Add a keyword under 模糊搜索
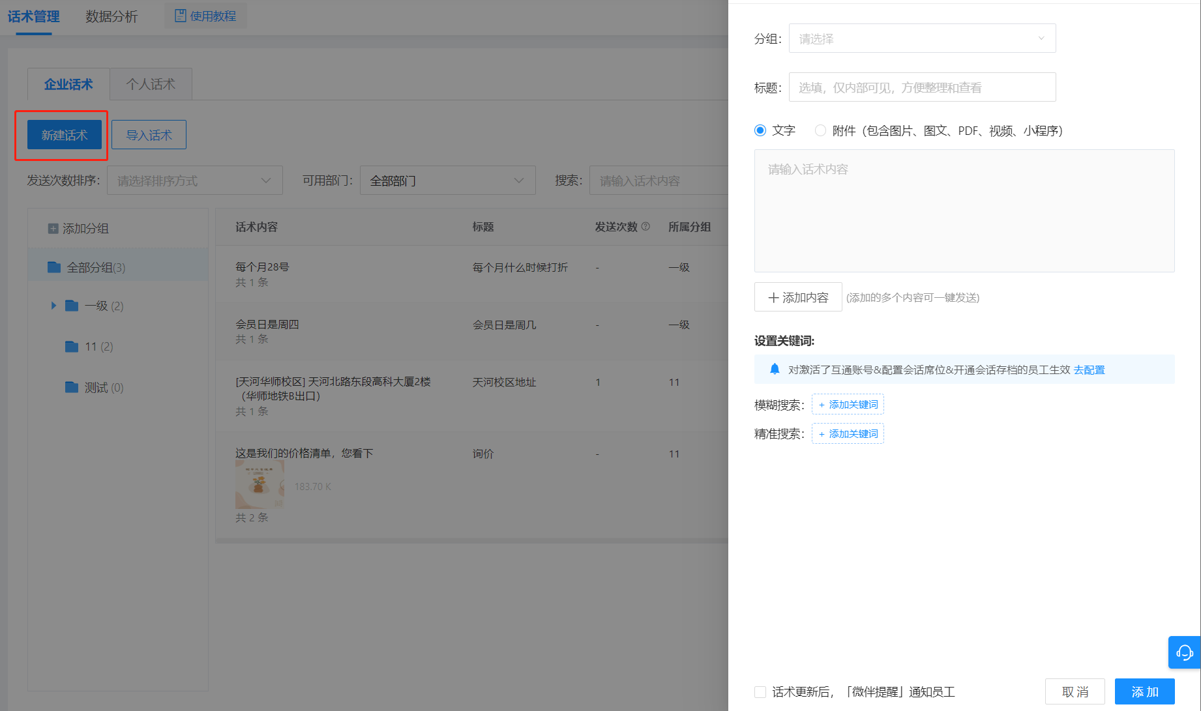Screen dimensions: 1201x711 tap(848, 404)
